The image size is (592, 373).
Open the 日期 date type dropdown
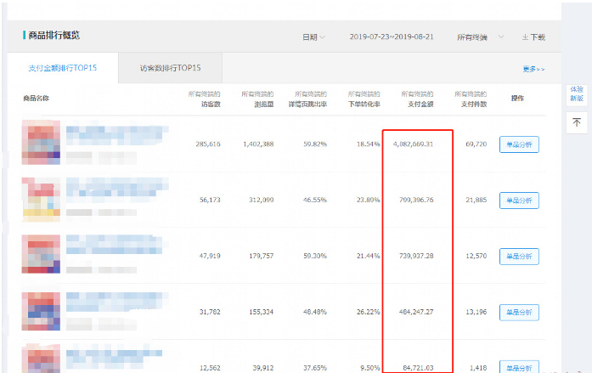pos(313,37)
